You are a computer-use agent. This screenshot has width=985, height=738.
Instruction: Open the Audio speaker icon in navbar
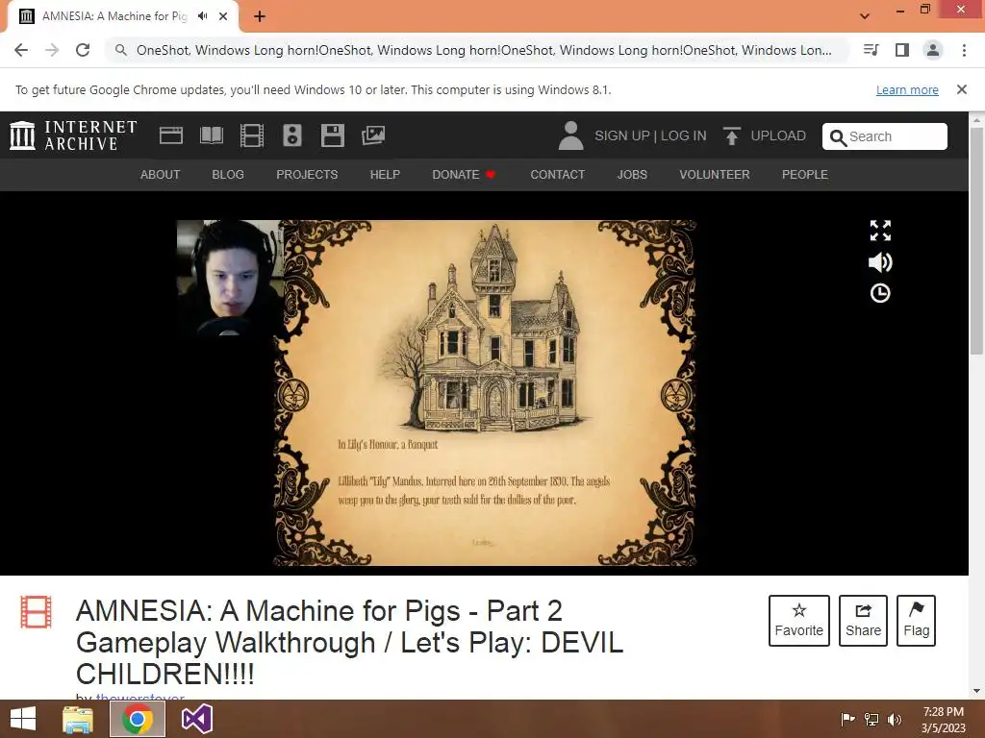click(292, 135)
